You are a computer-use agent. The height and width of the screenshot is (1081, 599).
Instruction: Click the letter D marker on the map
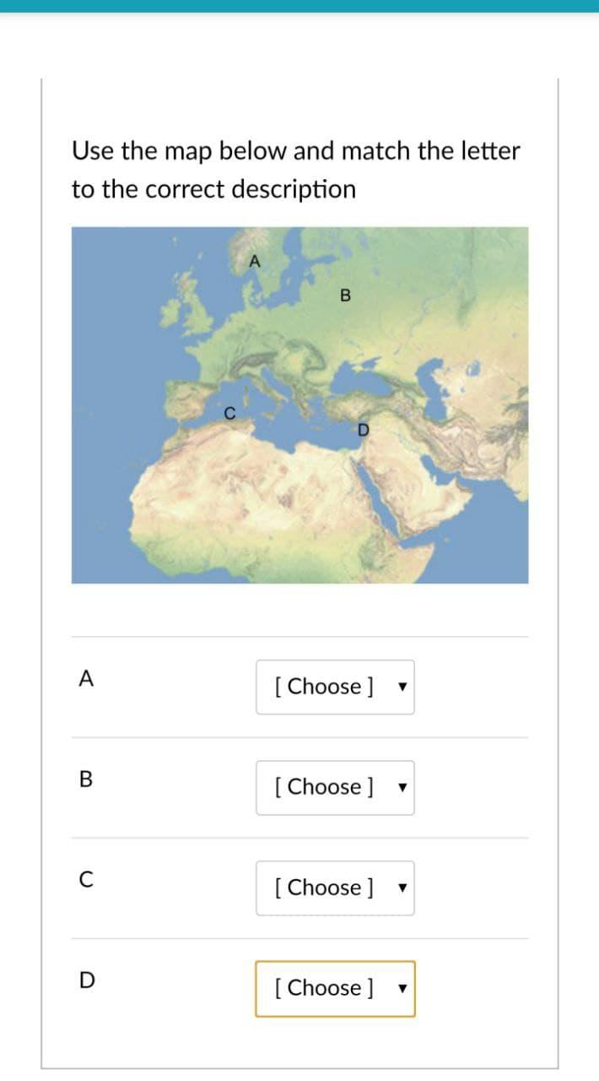tap(364, 429)
